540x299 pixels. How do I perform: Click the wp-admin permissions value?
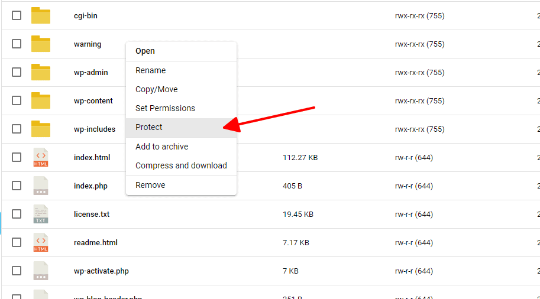pos(419,73)
